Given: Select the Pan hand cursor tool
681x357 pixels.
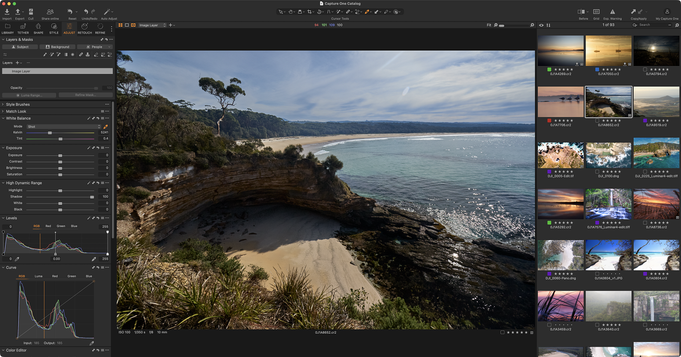Looking at the screenshot, I should (290, 12).
